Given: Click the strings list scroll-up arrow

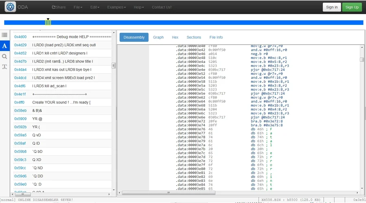Looking at the screenshot, I should click(x=114, y=32).
